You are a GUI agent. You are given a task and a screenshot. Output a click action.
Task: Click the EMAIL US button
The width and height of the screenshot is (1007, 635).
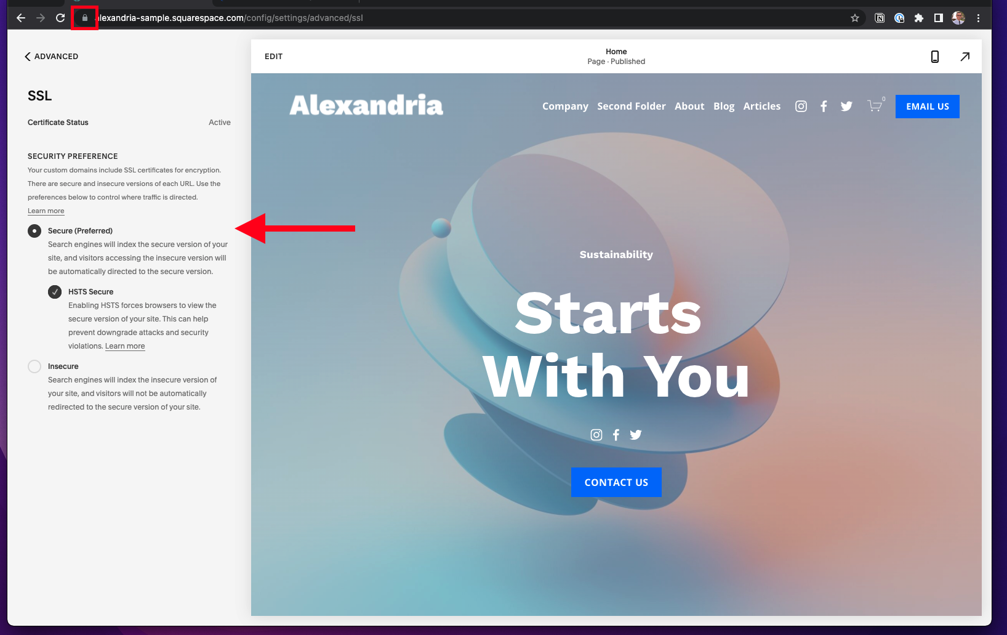pos(927,107)
